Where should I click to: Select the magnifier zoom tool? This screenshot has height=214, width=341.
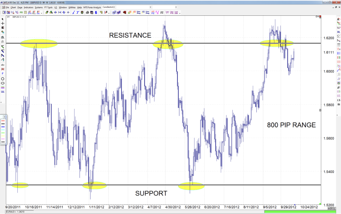[3, 36]
